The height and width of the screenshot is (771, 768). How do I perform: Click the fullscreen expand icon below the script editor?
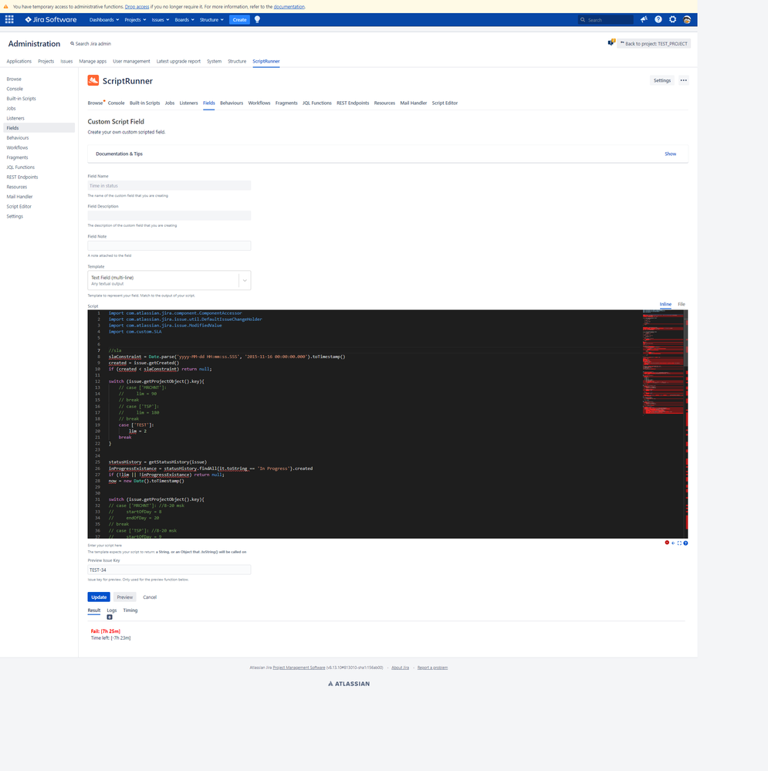pyautogui.click(x=679, y=543)
